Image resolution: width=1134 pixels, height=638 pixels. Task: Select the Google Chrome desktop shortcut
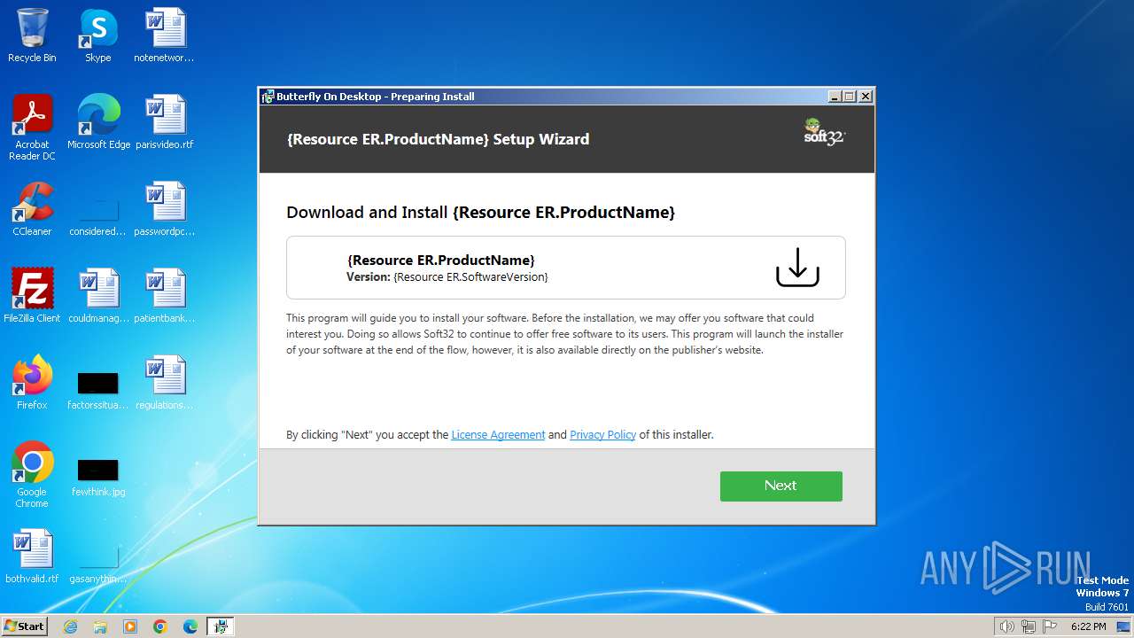point(32,475)
